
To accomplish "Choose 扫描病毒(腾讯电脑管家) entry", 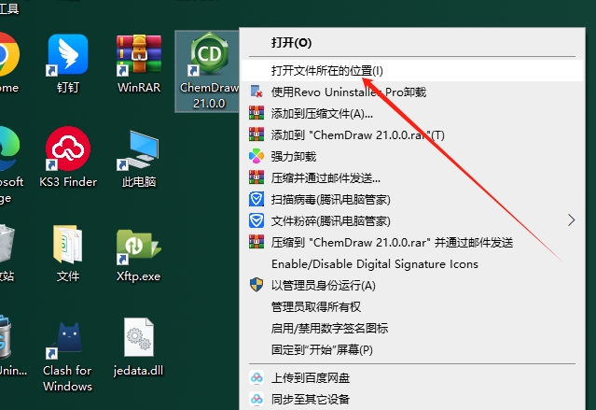I will pos(412,200).
